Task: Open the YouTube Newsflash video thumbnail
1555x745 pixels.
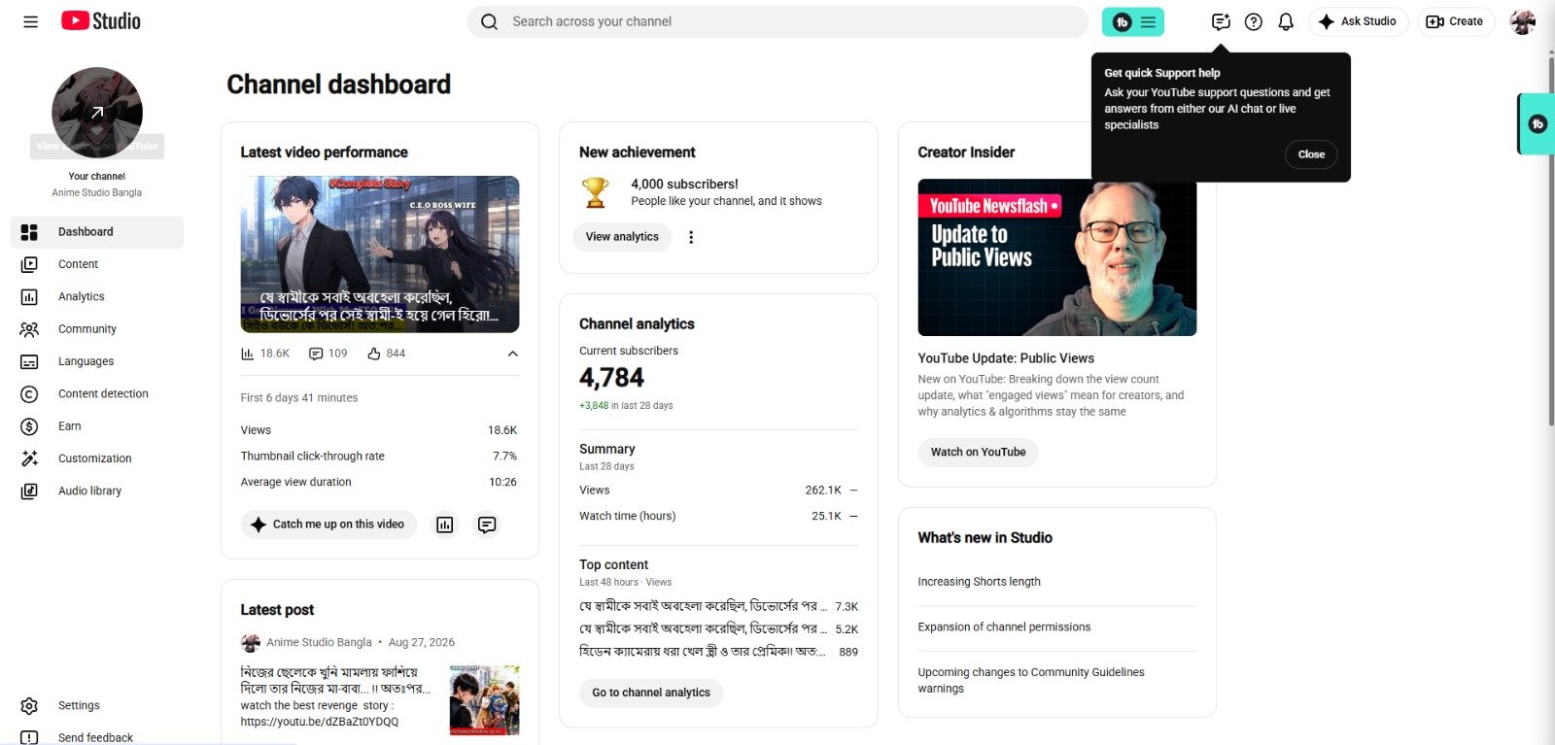Action: (1057, 257)
